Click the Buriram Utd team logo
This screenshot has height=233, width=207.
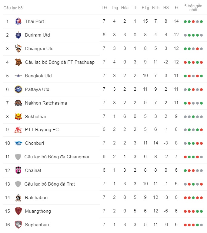pos(18,35)
